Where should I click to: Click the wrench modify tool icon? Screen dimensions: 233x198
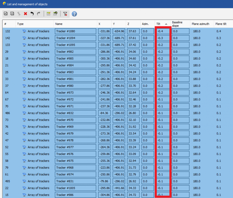pos(19,14)
